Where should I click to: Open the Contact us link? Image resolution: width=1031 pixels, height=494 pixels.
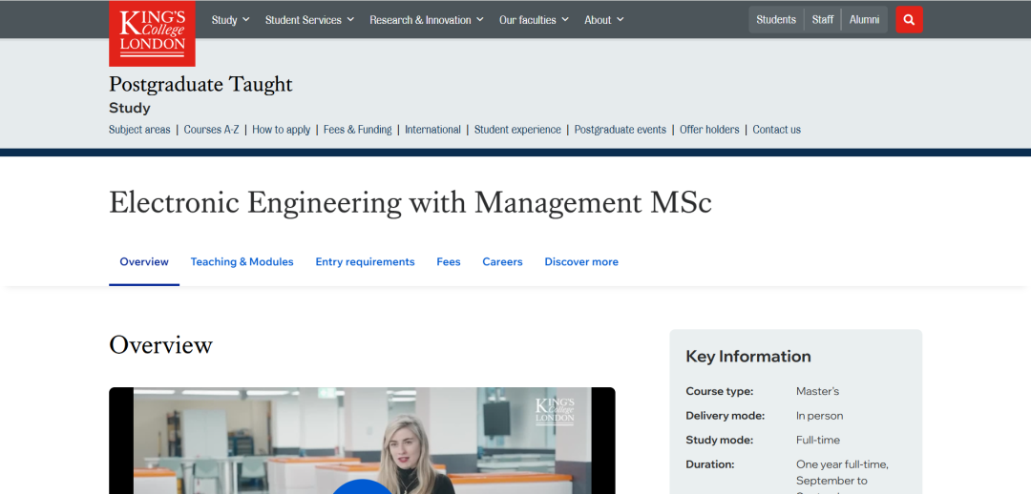(776, 130)
